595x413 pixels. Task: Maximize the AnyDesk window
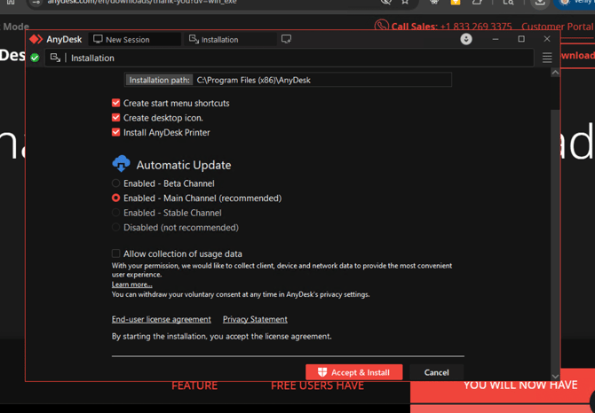[x=521, y=39]
